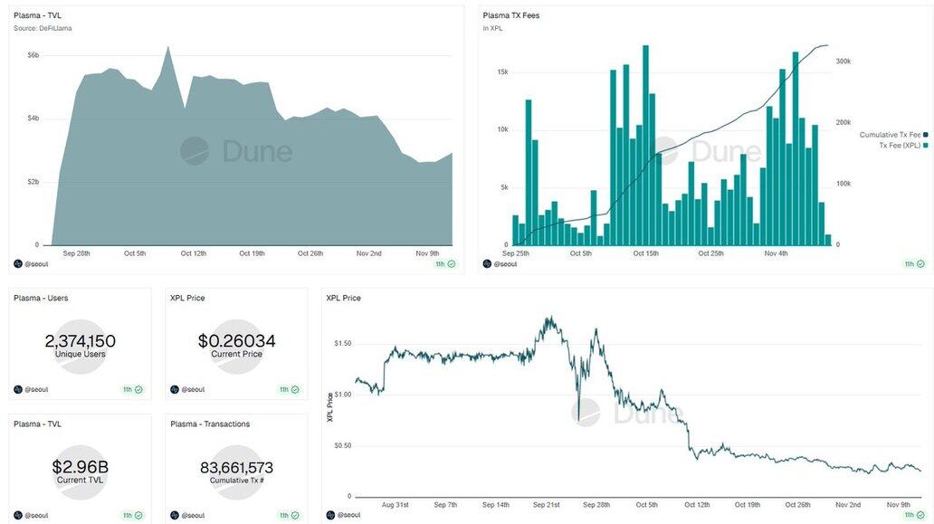Click the Plasma - TVL area chart title
Screen dimensions: 934x524
click(37, 16)
